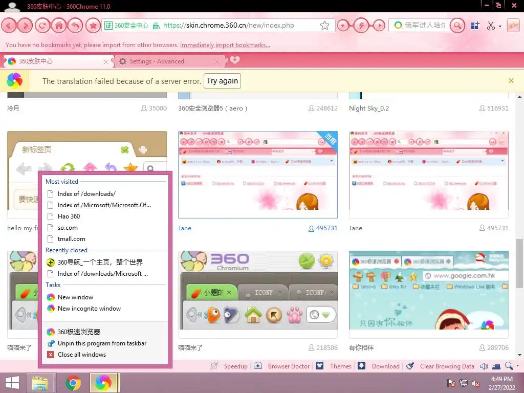This screenshot has height=393, width=524.
Task: Select Close all windows
Action: 105,355
